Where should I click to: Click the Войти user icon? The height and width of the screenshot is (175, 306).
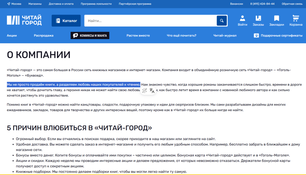pyautogui.click(x=242, y=21)
